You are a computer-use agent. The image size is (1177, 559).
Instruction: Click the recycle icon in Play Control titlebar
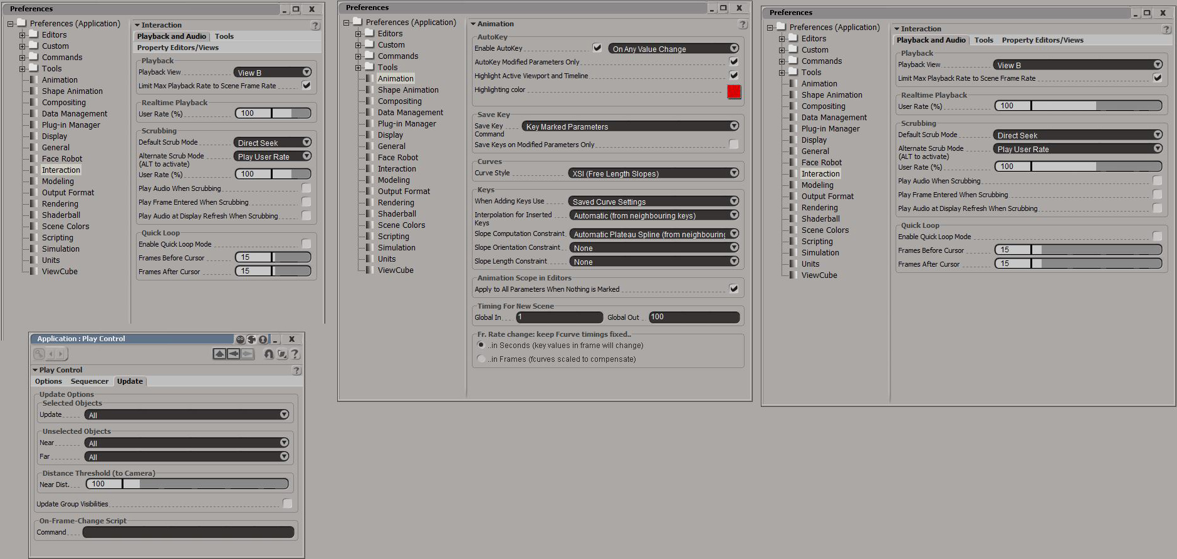(251, 339)
